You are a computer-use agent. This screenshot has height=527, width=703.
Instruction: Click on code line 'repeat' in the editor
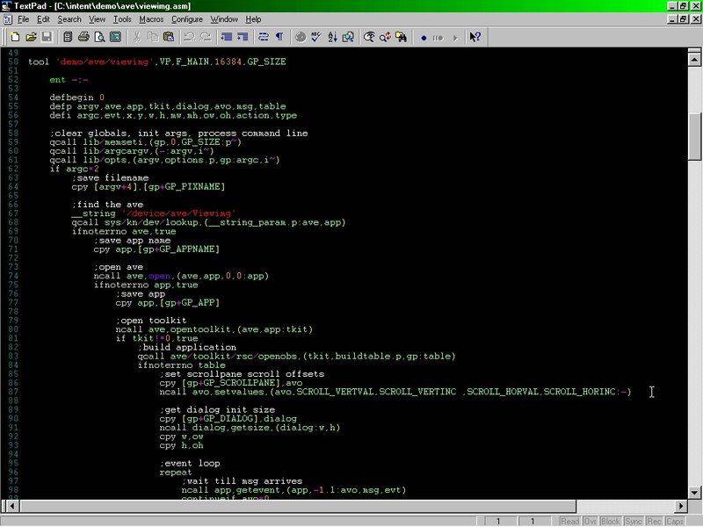pos(175,472)
